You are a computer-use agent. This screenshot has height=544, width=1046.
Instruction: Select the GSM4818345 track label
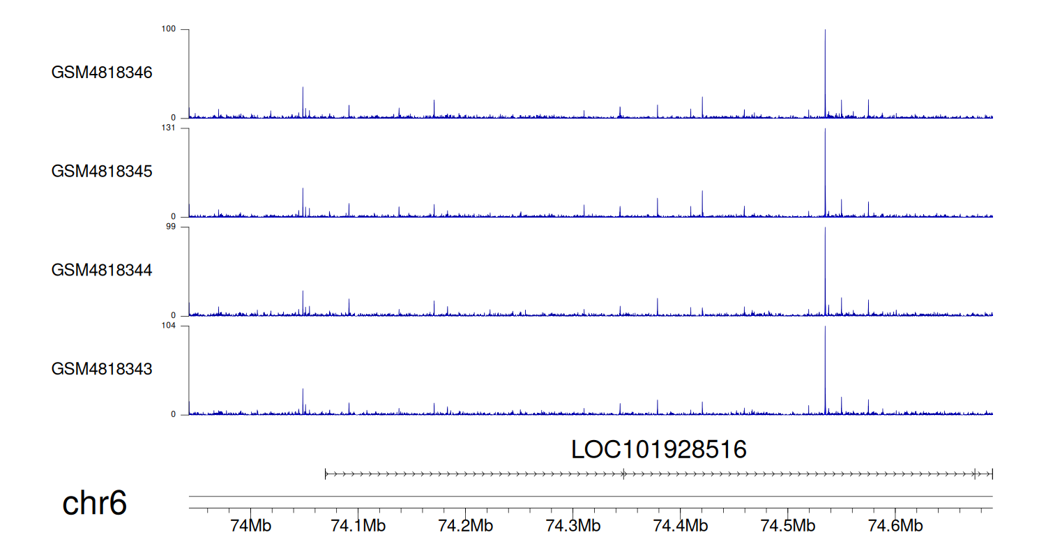point(102,171)
